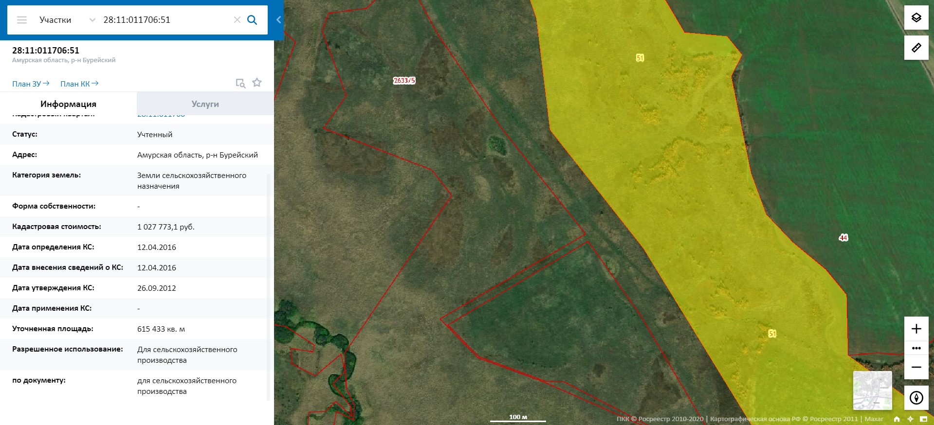The image size is (934, 425).
Task: Open the План ЗУ link
Action: 31,84
